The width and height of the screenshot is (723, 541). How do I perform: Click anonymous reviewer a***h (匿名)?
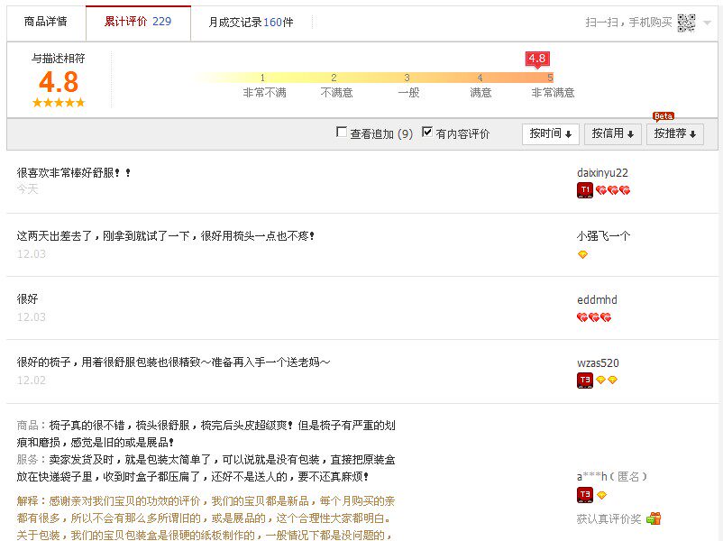point(612,476)
